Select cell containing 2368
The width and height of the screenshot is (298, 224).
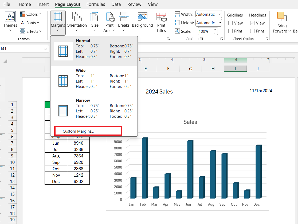click(78, 169)
